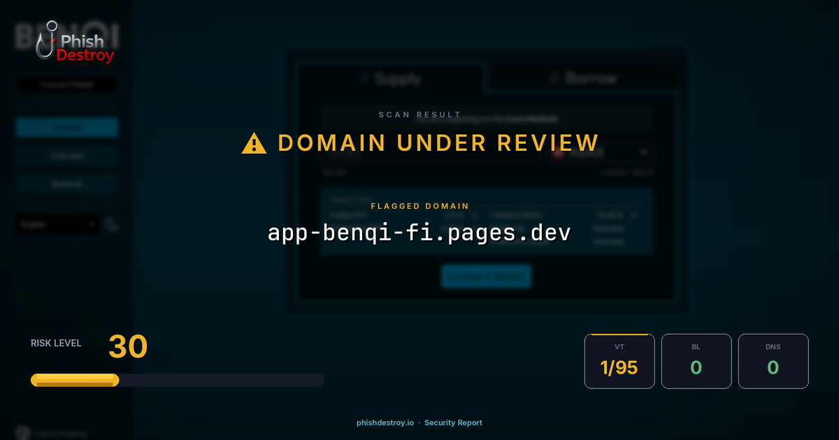Open the phishdestroy.io link
Image resolution: width=839 pixels, height=440 pixels.
click(385, 423)
